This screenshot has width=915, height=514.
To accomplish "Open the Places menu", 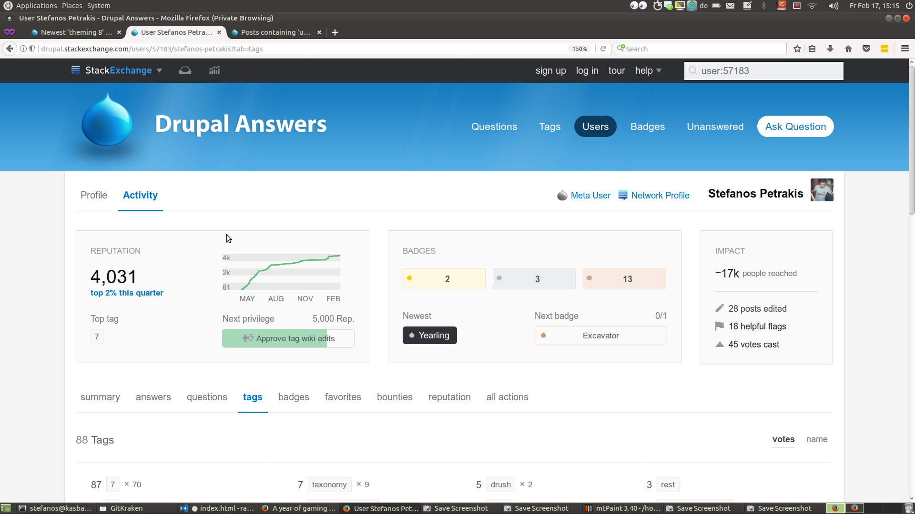I will [72, 6].
